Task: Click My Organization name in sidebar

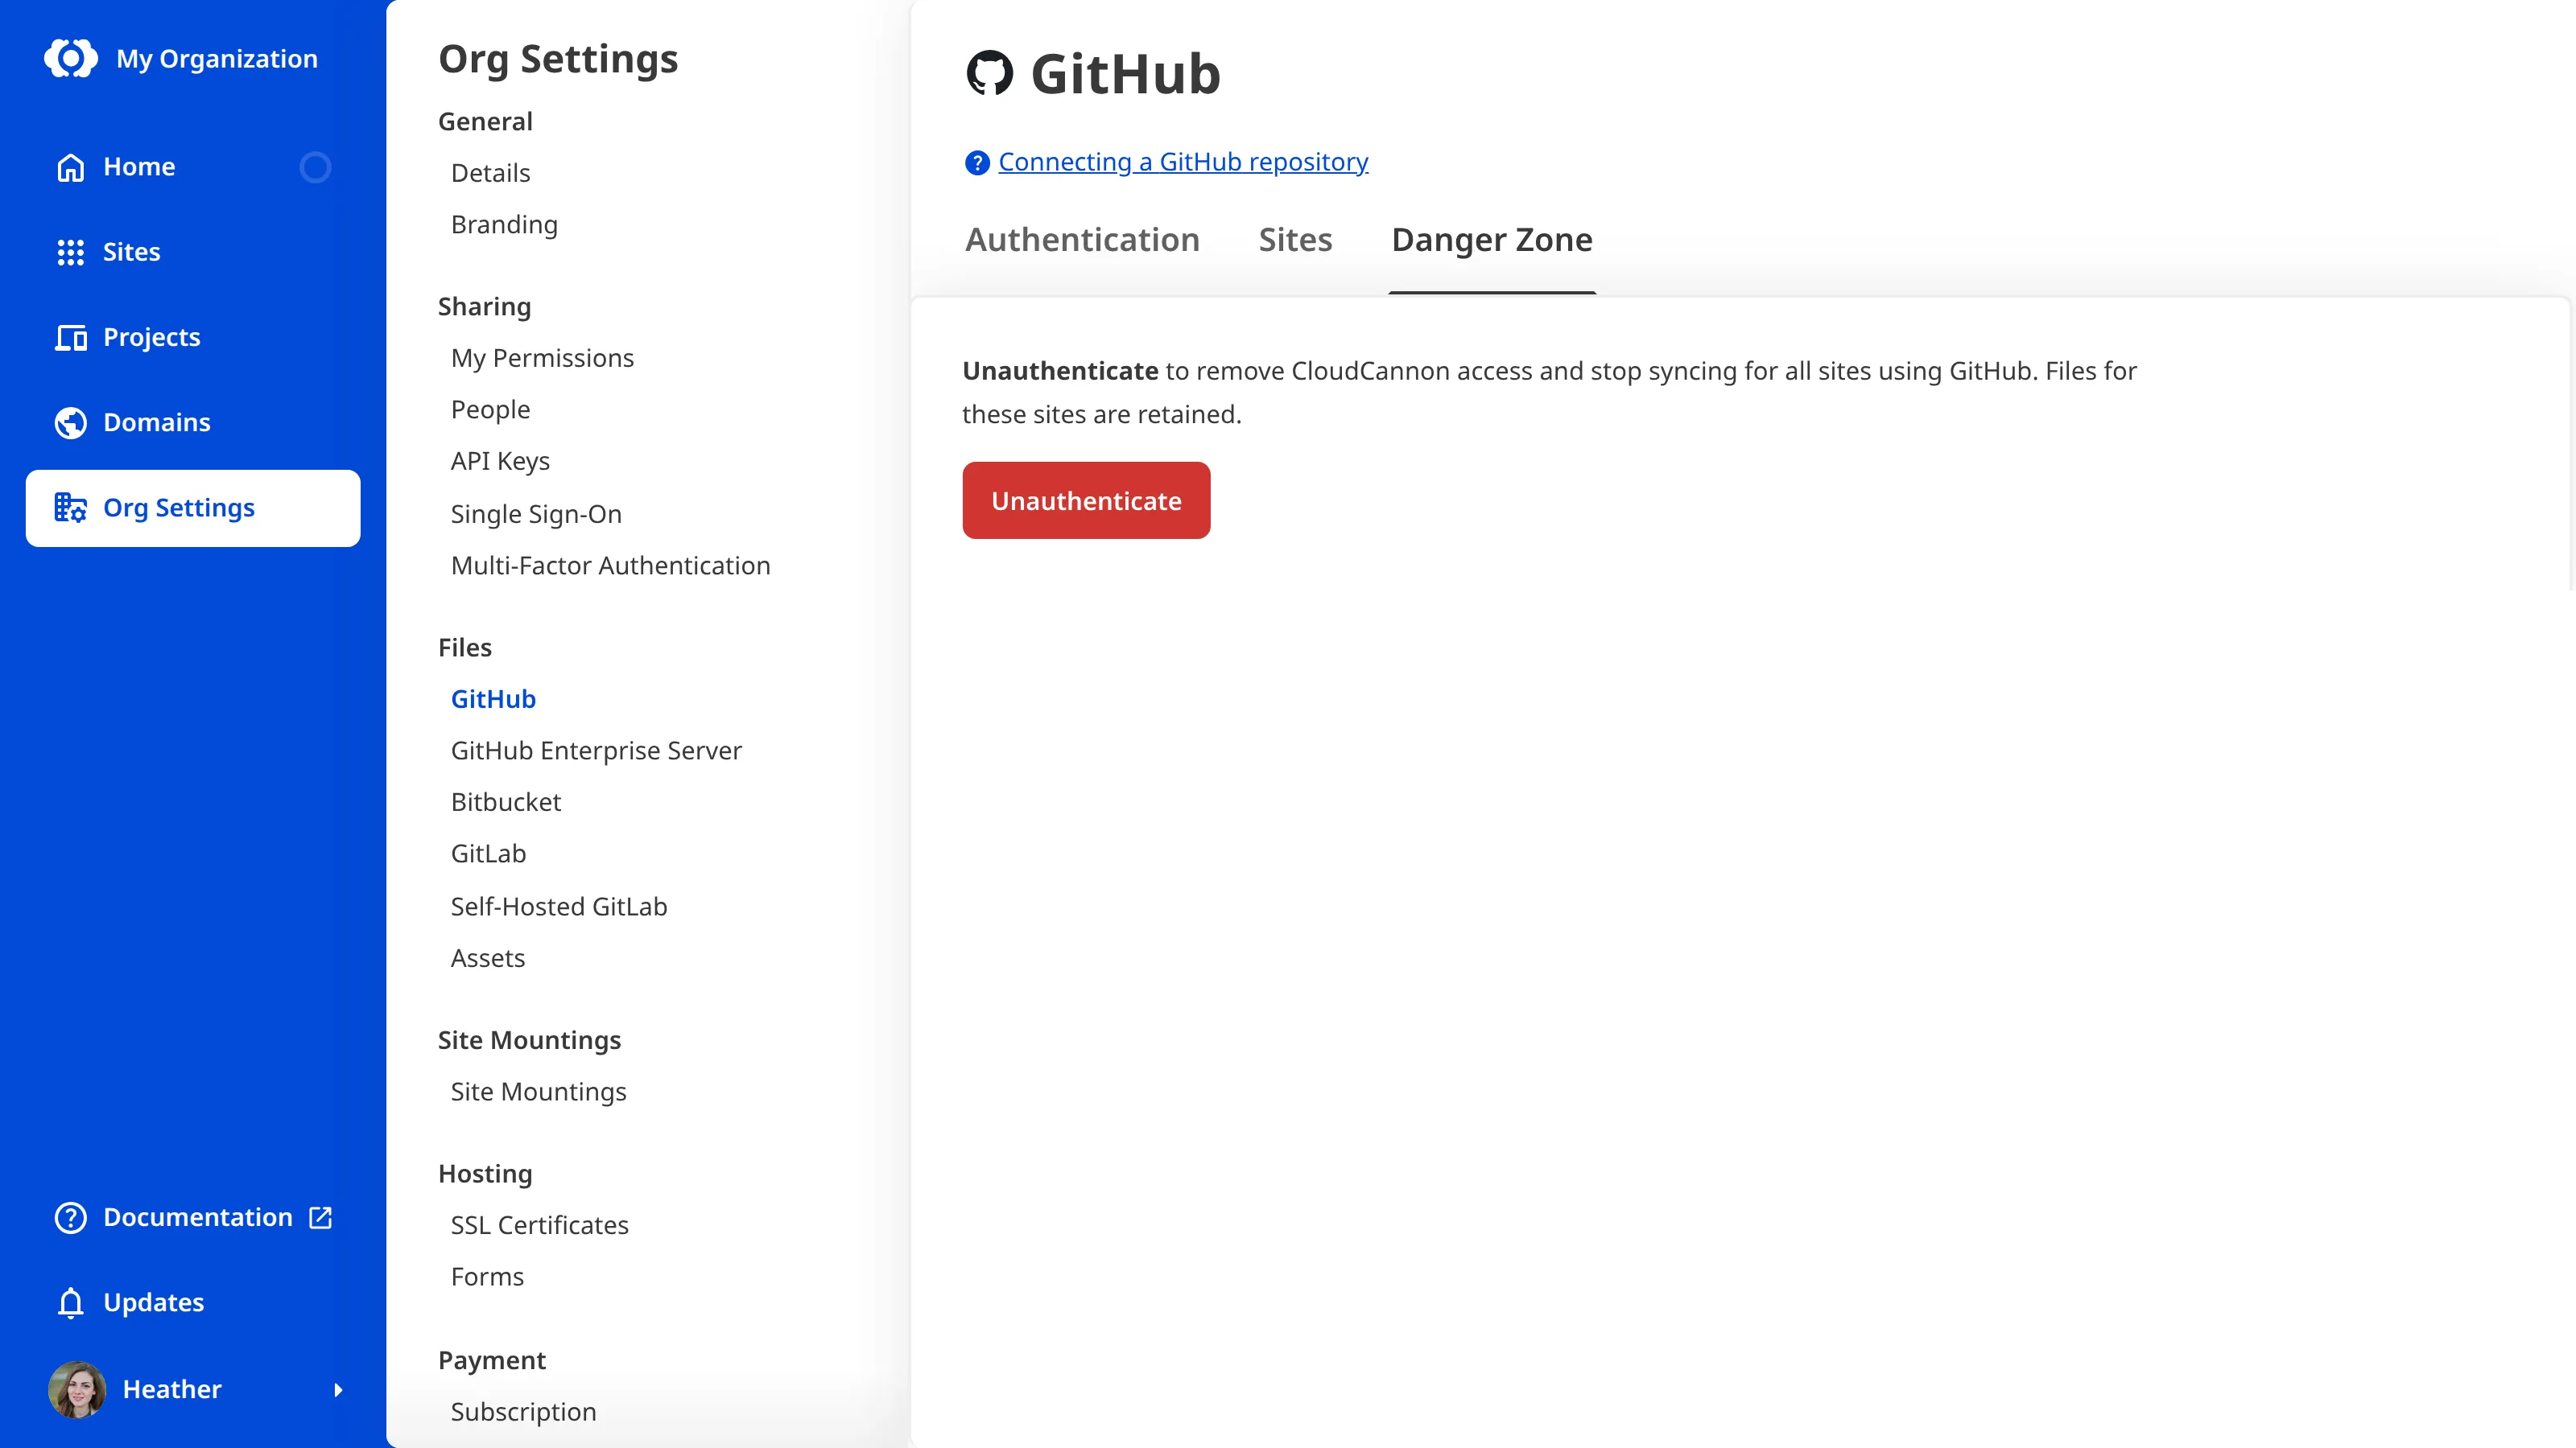Action: click(217, 59)
